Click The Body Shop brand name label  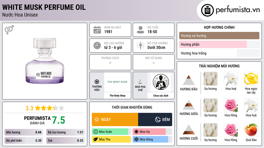pos(118,96)
